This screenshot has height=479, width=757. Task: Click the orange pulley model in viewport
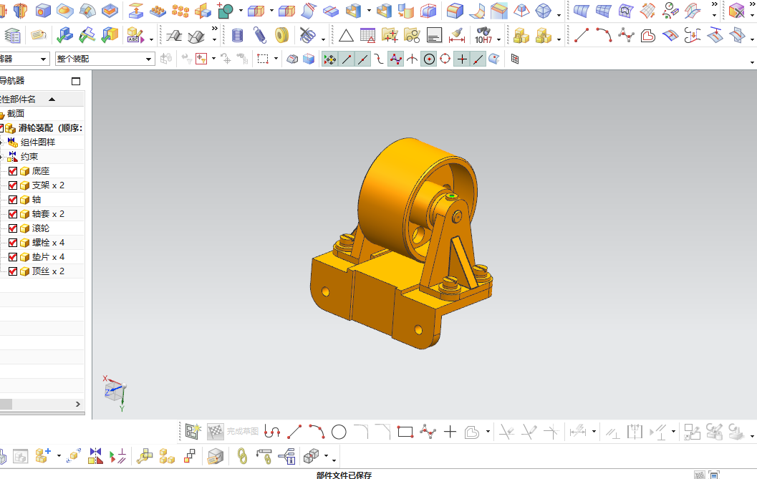(401, 243)
